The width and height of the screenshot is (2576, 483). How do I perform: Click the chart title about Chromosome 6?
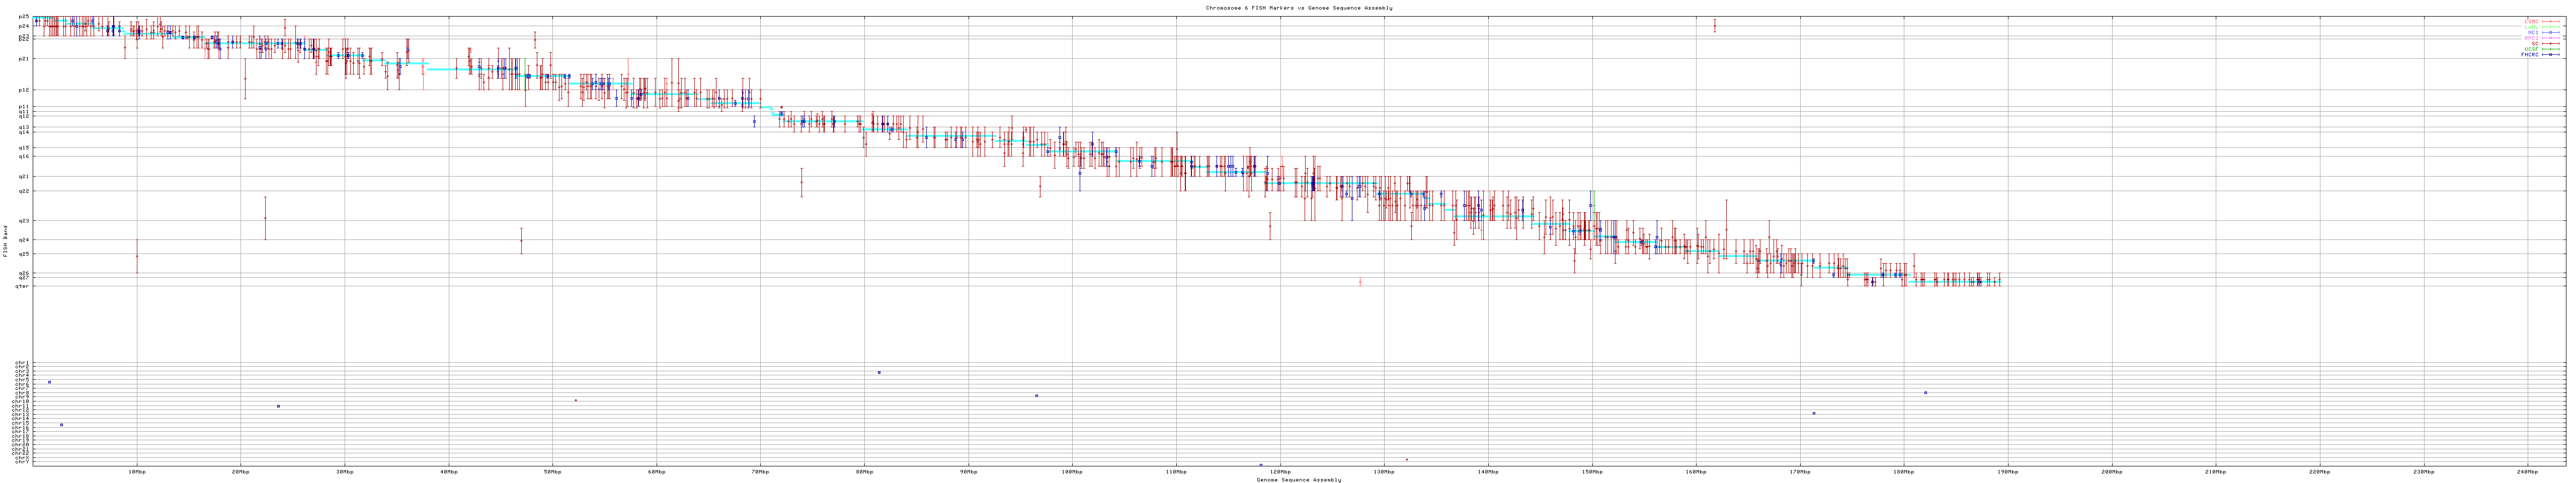pyautogui.click(x=1298, y=8)
